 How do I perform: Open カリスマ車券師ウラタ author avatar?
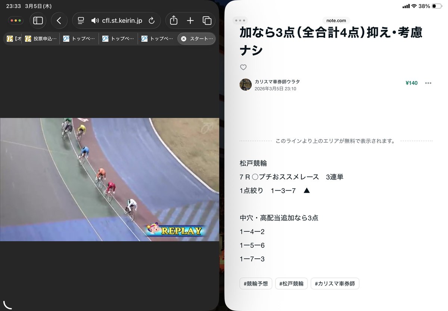pyautogui.click(x=245, y=85)
